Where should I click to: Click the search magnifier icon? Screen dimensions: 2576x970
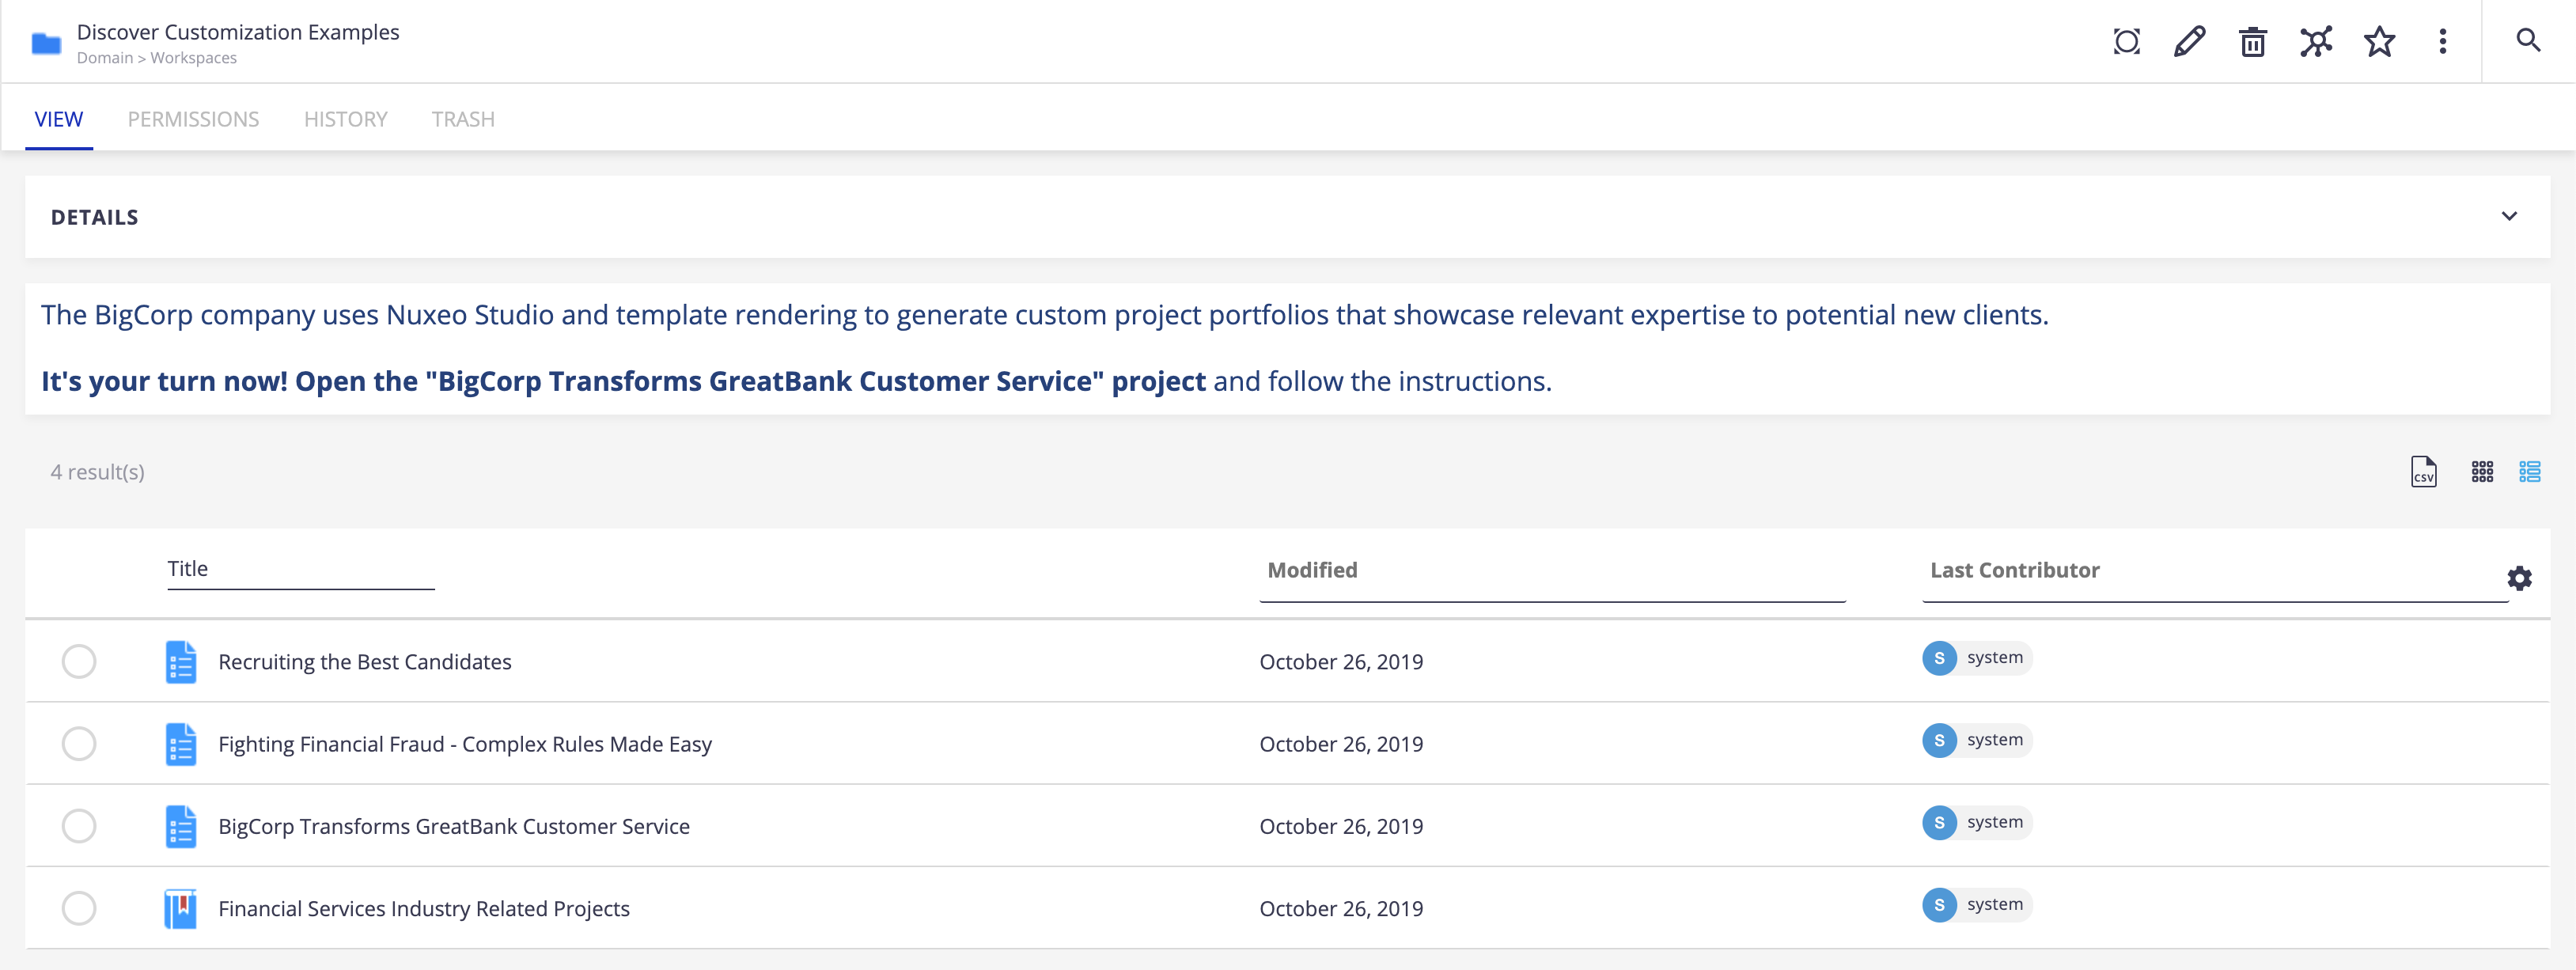tap(2528, 40)
